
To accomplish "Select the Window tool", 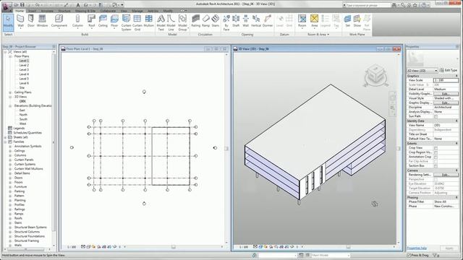I will [x=42, y=22].
